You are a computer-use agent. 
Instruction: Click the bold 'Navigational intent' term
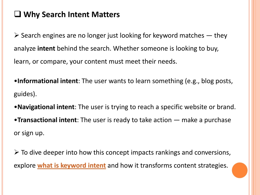coord(46,107)
